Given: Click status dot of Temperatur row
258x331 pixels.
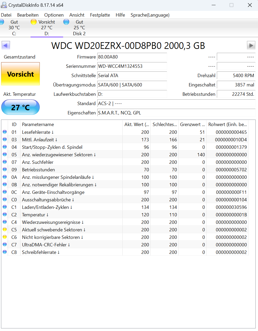Looking at the screenshot, I should pyautogui.click(x=5, y=214).
